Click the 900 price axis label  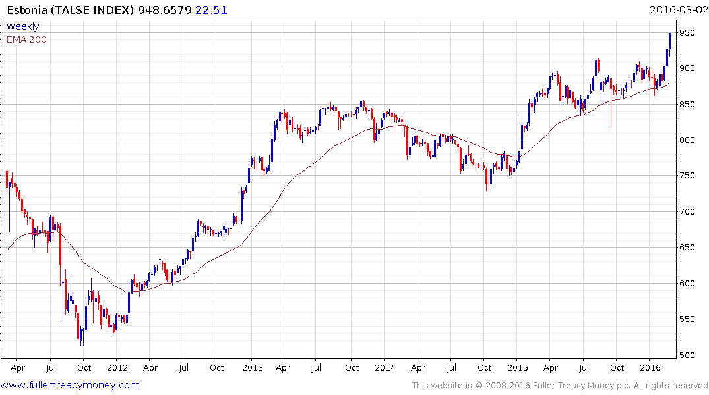tap(687, 68)
